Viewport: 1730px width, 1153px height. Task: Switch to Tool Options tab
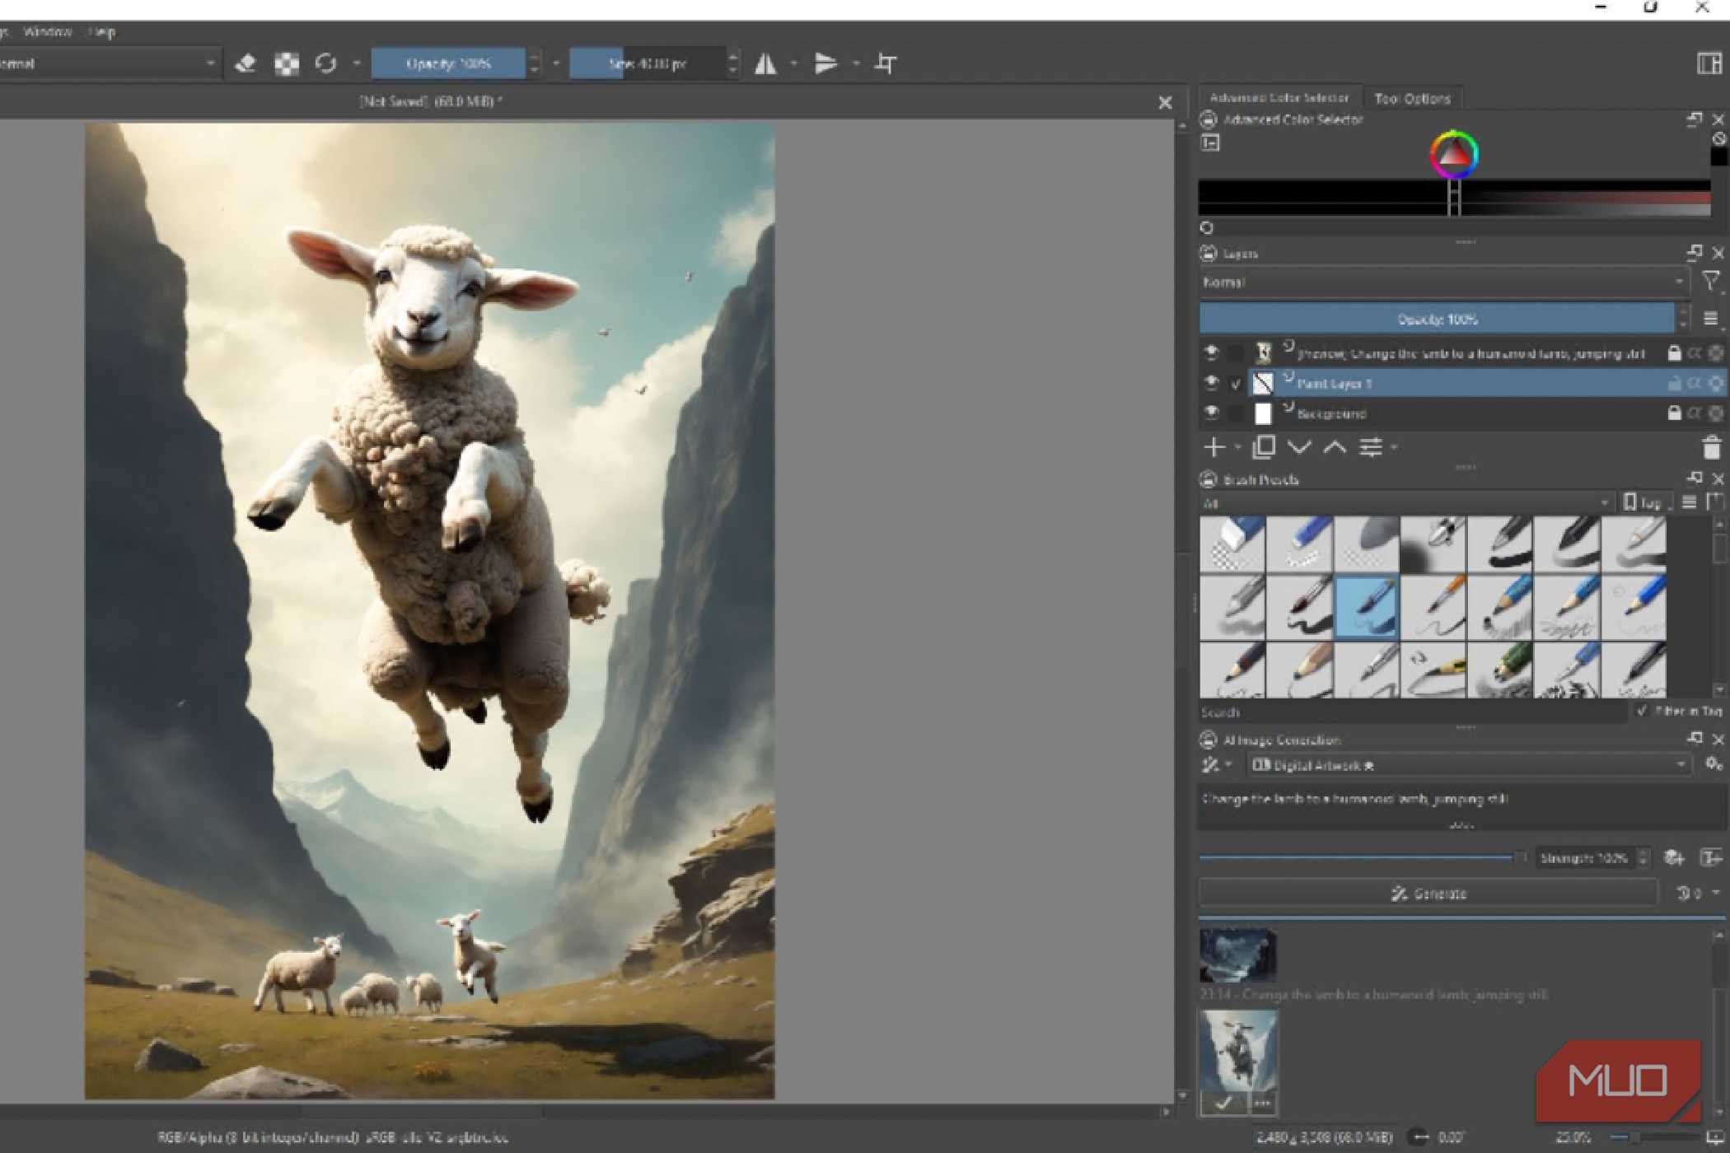click(1412, 98)
